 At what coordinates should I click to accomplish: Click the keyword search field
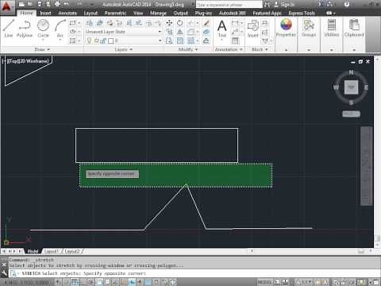229,5
